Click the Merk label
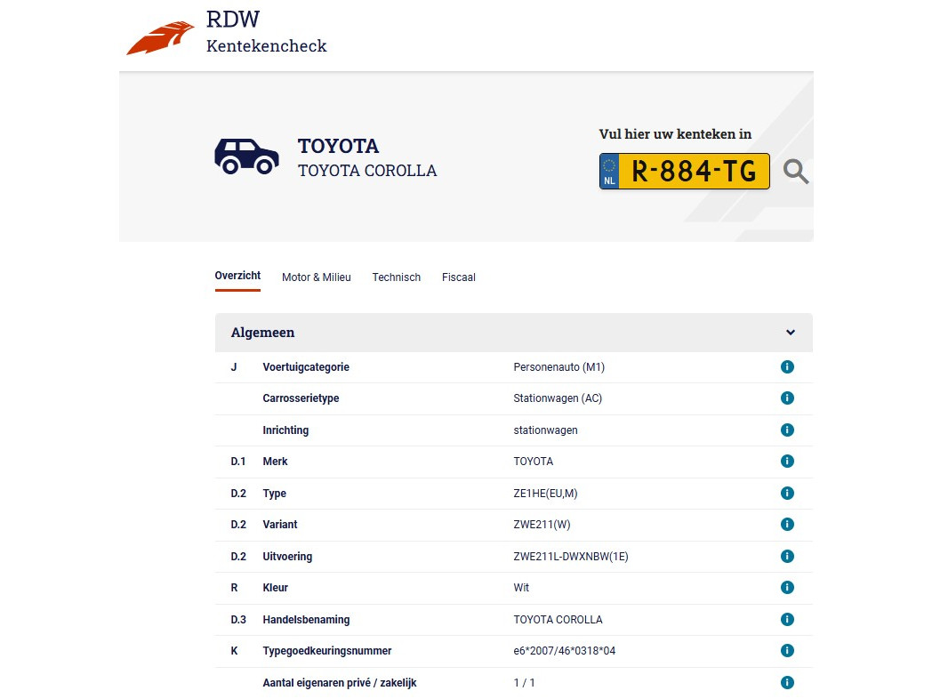 pos(275,462)
